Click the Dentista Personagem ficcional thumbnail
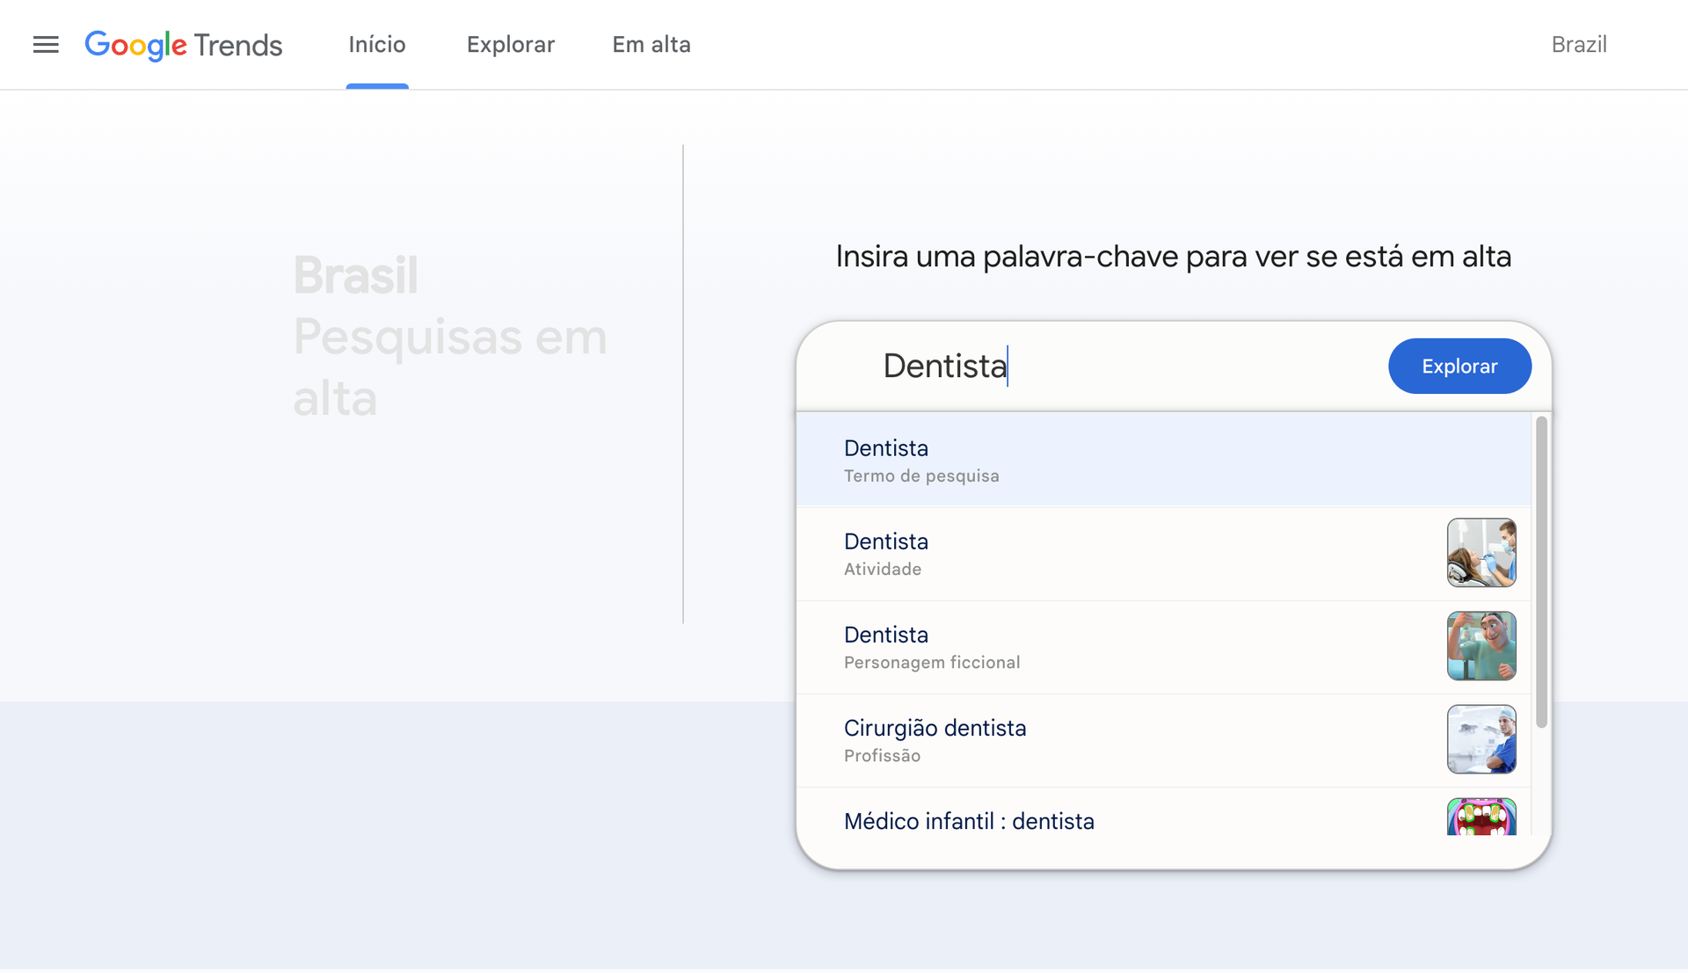This screenshot has height=973, width=1688. pos(1481,646)
